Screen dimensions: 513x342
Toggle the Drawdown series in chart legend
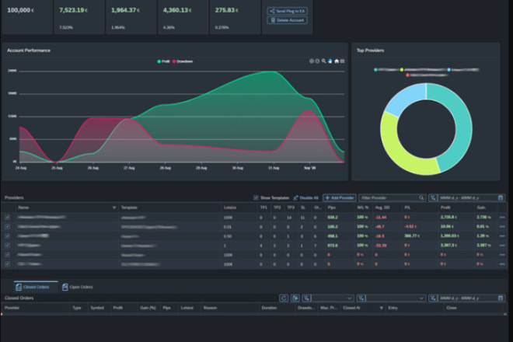coord(183,61)
